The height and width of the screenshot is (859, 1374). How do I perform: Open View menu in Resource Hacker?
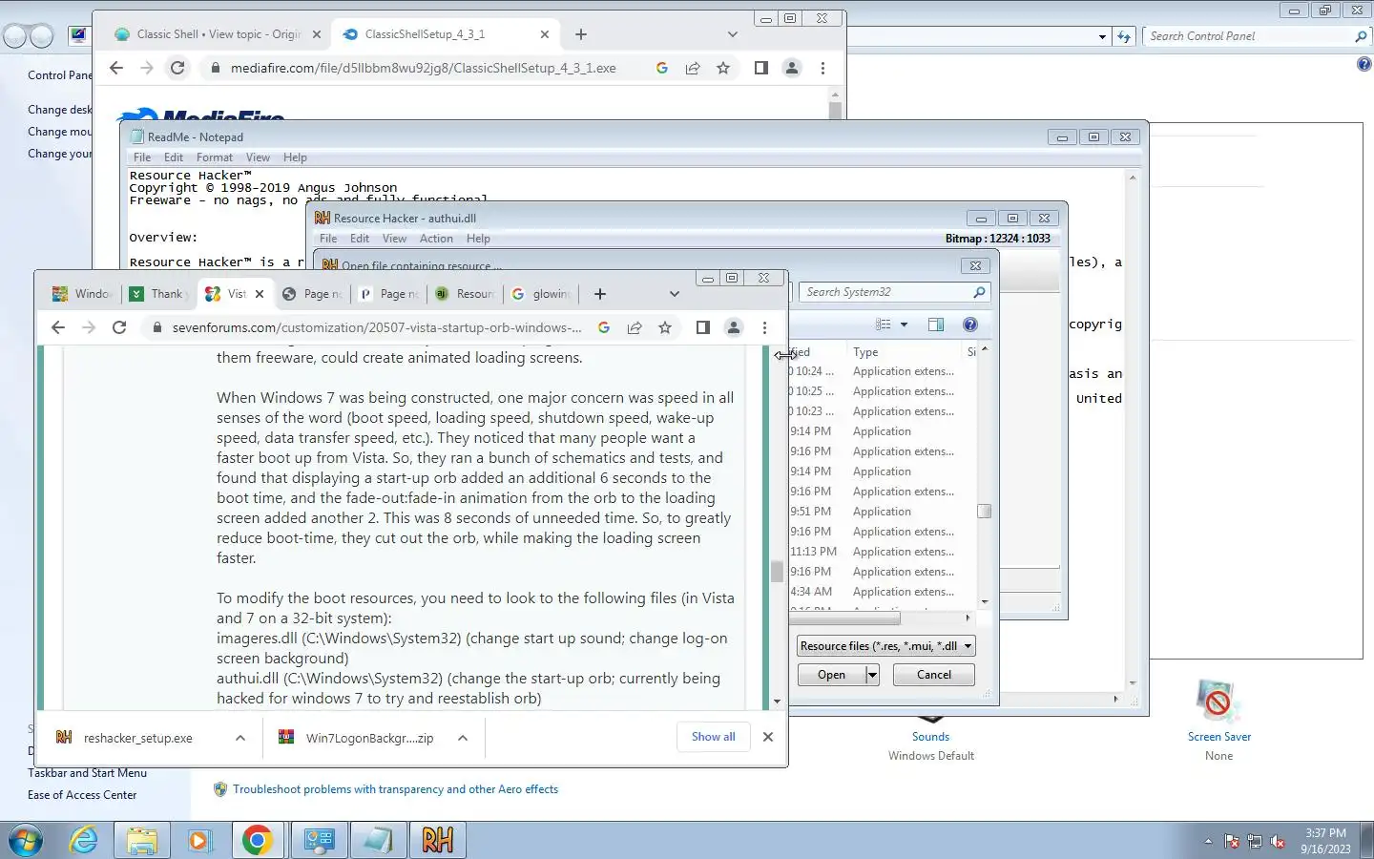click(x=394, y=239)
